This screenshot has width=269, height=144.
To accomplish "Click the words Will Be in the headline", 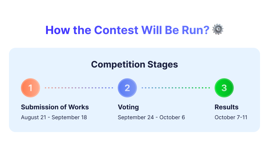I will [x=160, y=30].
